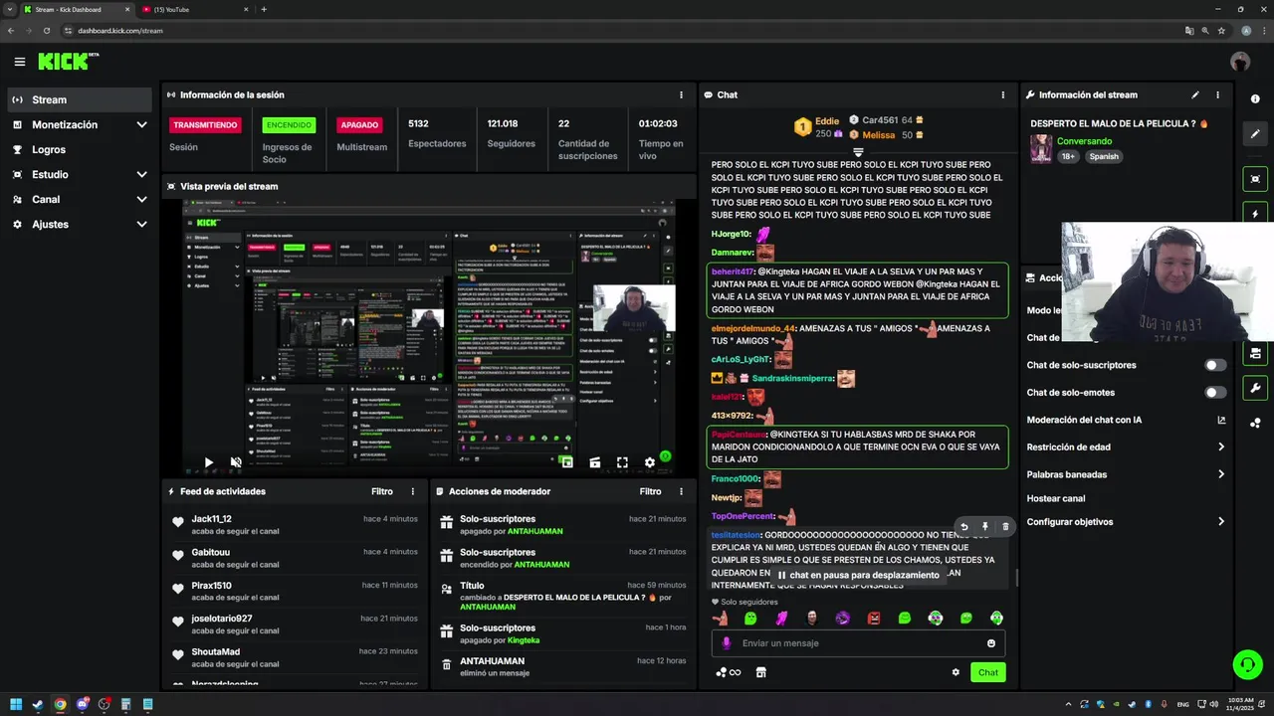Viewport: 1274px width, 716px height.
Task: Click the Conversando category link
Action: point(1084,141)
